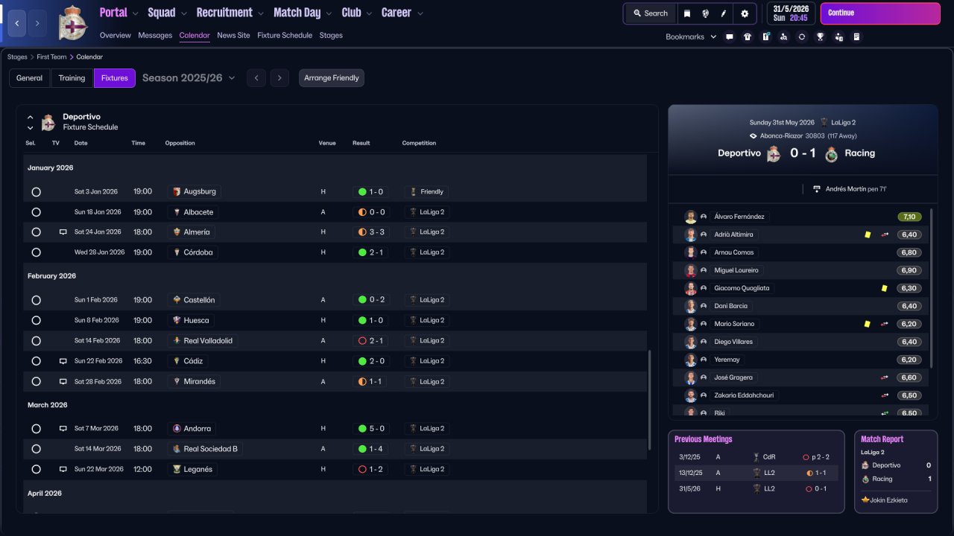Select the Mirandés fixture radio button
The image size is (954, 536).
36,381
